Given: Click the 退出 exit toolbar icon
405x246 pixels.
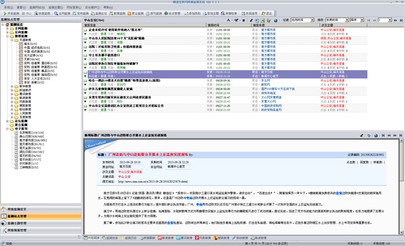Looking at the screenshot, I should pyautogui.click(x=267, y=13).
